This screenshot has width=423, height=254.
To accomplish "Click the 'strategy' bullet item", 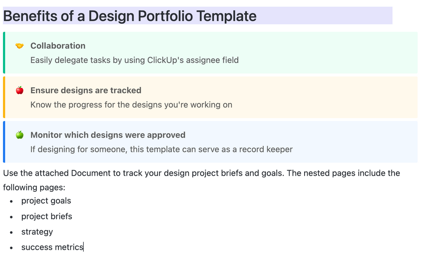I will pyautogui.click(x=37, y=232).
